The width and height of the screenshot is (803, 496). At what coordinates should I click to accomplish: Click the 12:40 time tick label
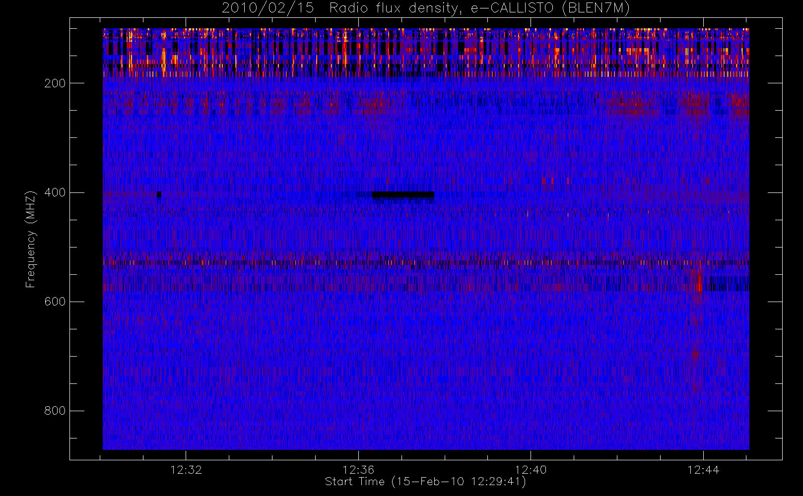[x=531, y=470]
